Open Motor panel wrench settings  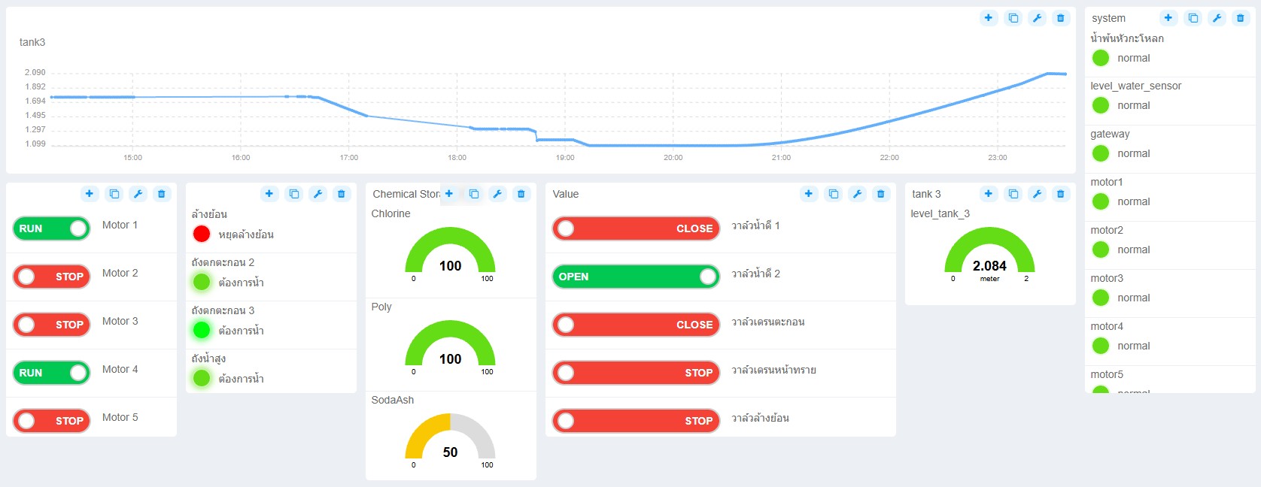(138, 194)
